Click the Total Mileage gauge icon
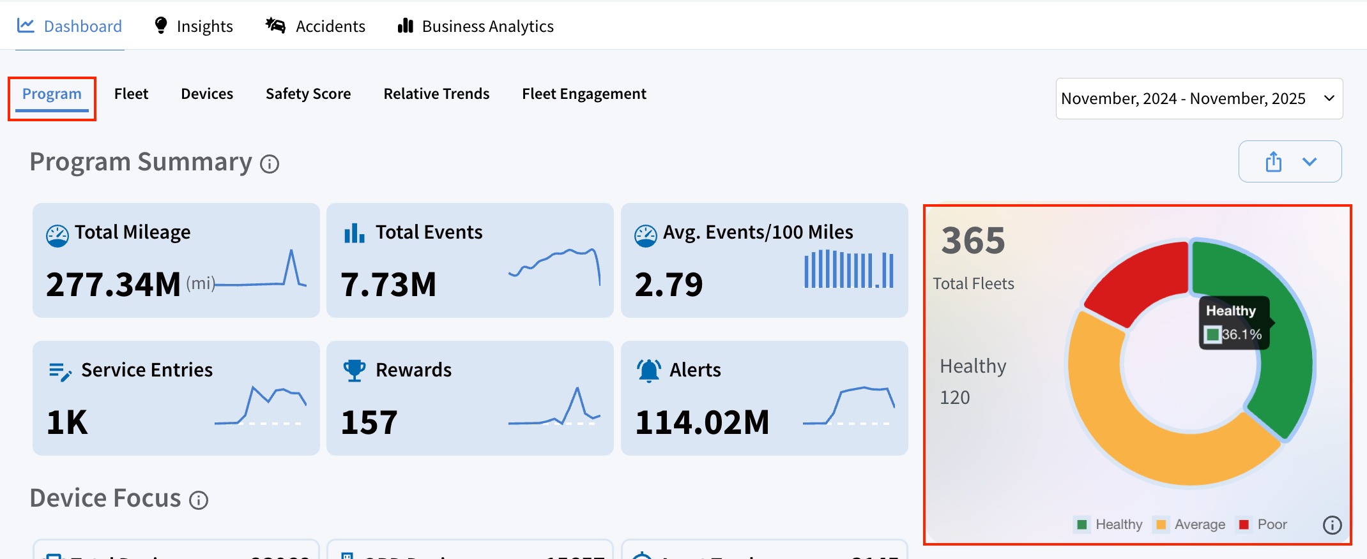The height and width of the screenshot is (559, 1367). pos(57,235)
